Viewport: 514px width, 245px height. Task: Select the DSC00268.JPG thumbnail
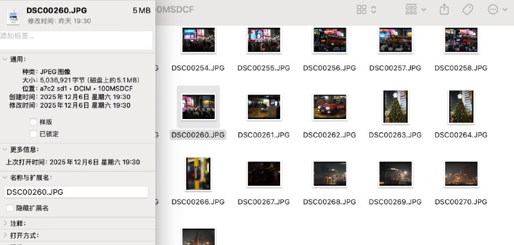[x=330, y=174]
